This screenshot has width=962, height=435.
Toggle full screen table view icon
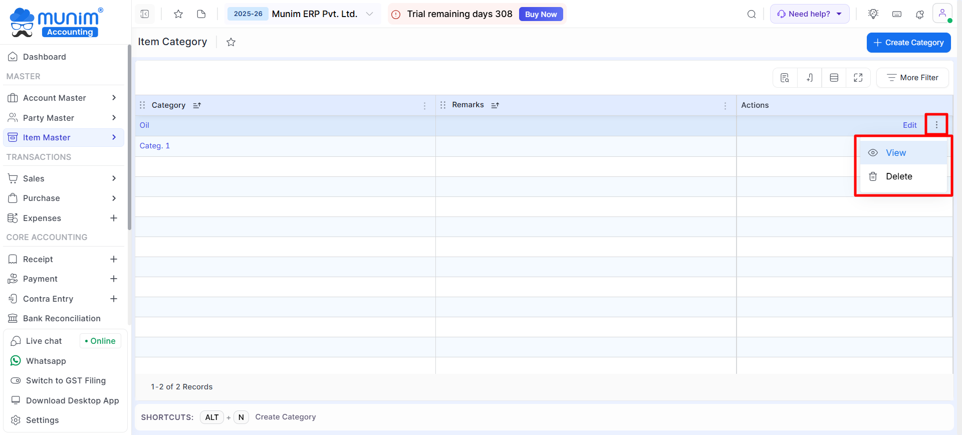[x=858, y=78]
